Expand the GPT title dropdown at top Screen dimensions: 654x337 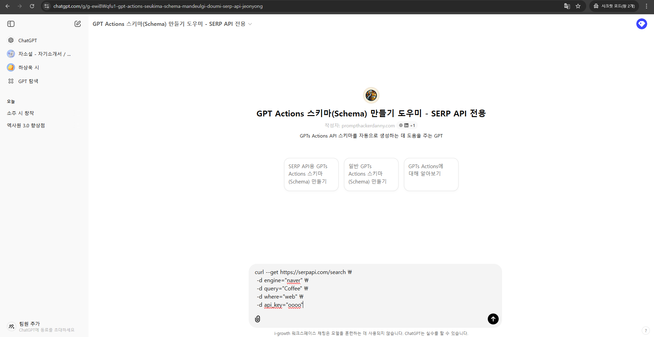(172, 24)
